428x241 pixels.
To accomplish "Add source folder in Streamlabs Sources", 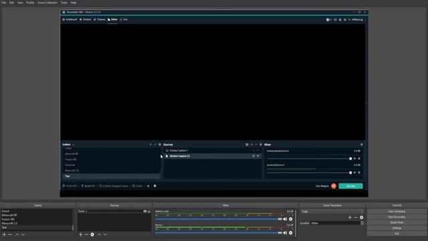I will tap(247, 145).
